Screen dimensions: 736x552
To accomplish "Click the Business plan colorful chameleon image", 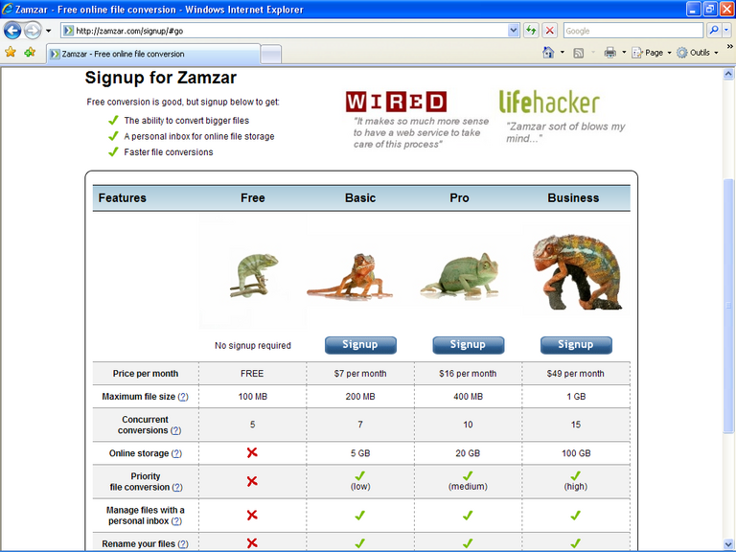I will point(578,272).
